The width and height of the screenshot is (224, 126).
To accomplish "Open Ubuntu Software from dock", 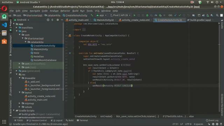I will coord(4,41).
